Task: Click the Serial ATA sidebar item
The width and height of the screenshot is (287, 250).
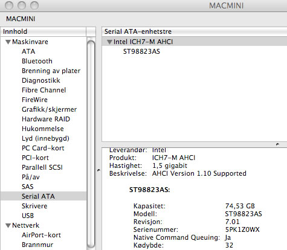Action: pyautogui.click(x=44, y=196)
